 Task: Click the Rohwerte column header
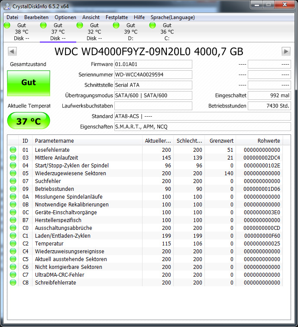click(259, 141)
